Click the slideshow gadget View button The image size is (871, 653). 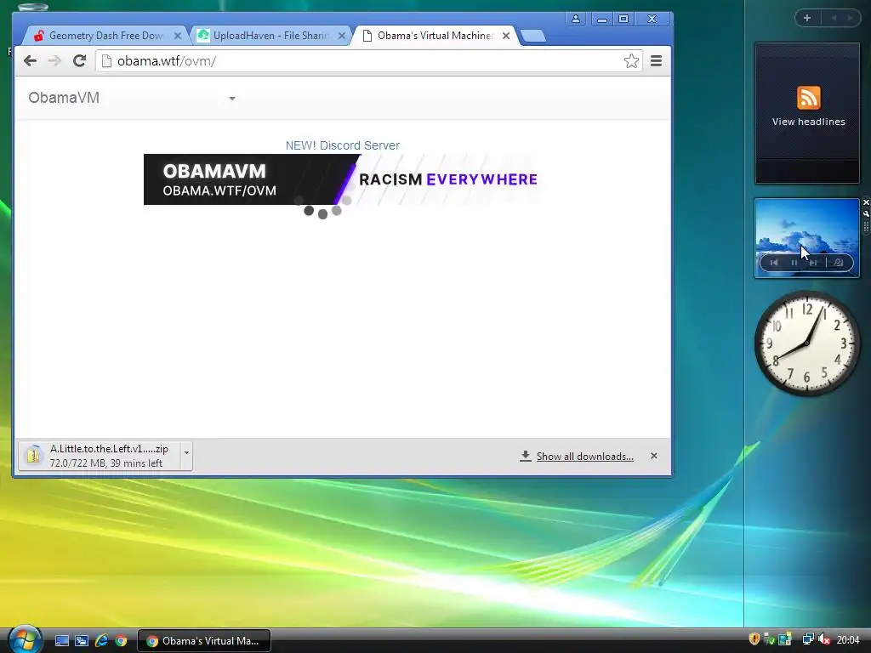838,263
